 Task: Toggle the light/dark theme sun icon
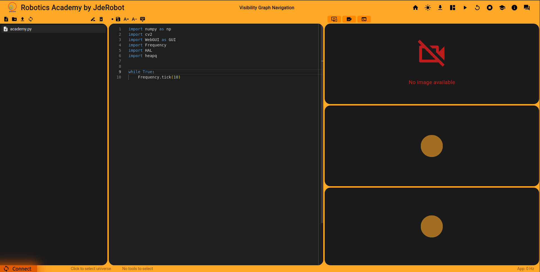[x=428, y=8]
